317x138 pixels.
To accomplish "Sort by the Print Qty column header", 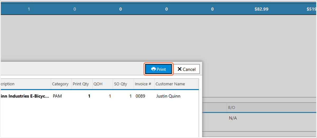I will tap(82, 84).
